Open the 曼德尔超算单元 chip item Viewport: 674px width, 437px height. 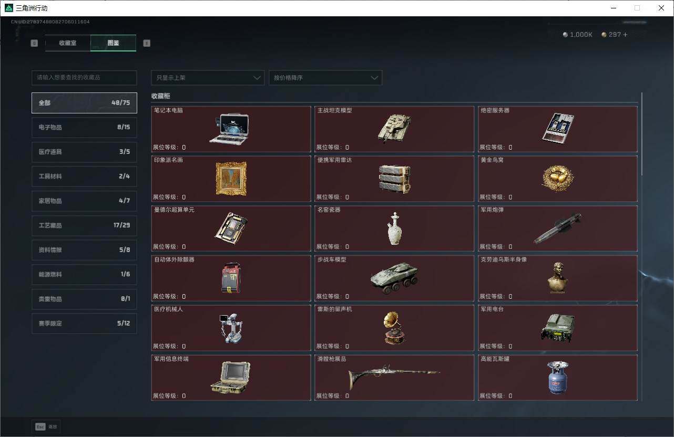click(x=231, y=228)
